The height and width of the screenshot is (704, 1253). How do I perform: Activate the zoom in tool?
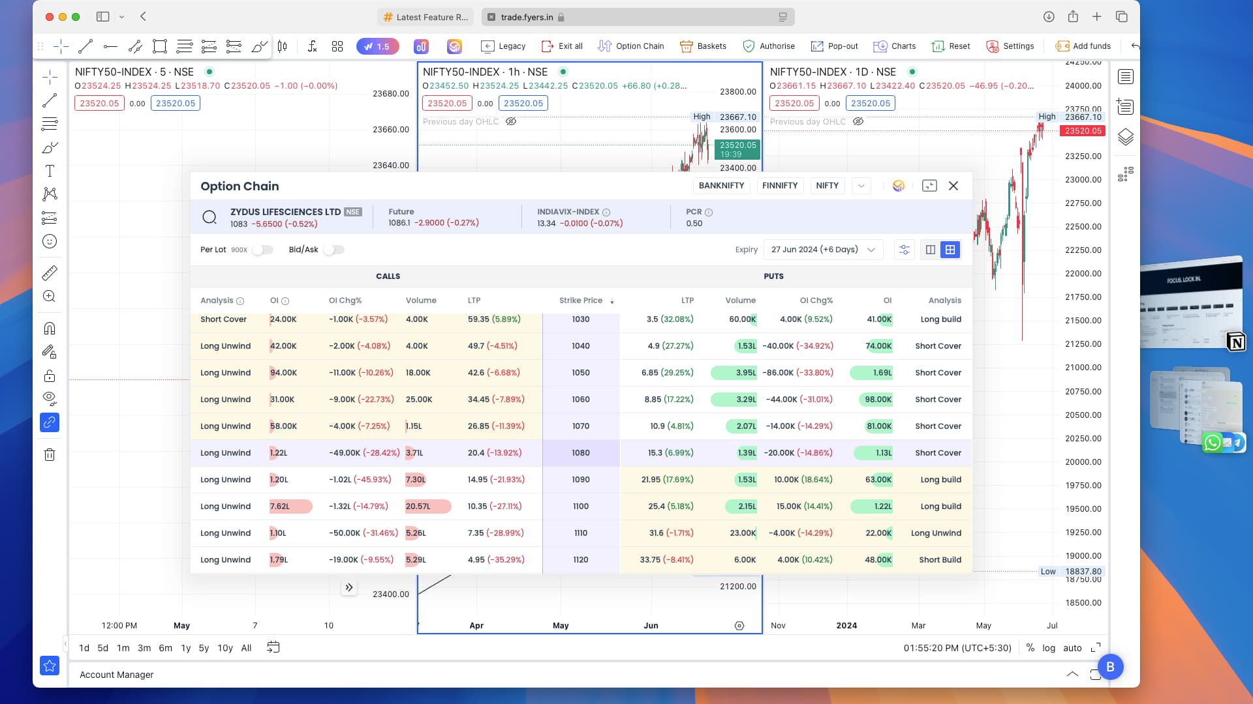[50, 297]
